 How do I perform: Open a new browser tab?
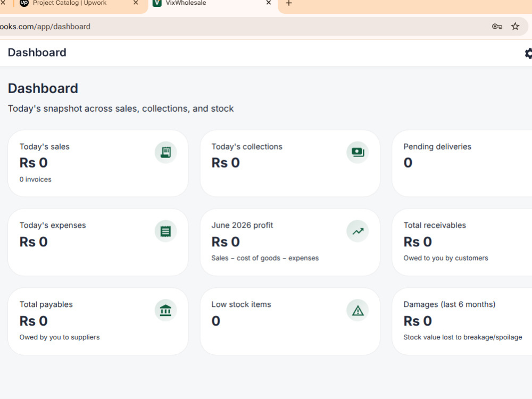pos(289,3)
